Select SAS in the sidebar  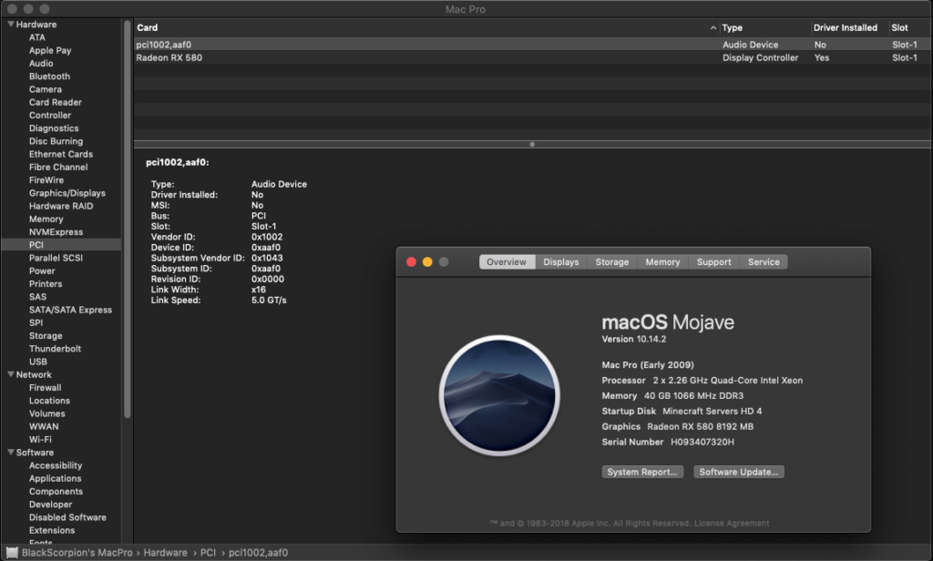37,297
